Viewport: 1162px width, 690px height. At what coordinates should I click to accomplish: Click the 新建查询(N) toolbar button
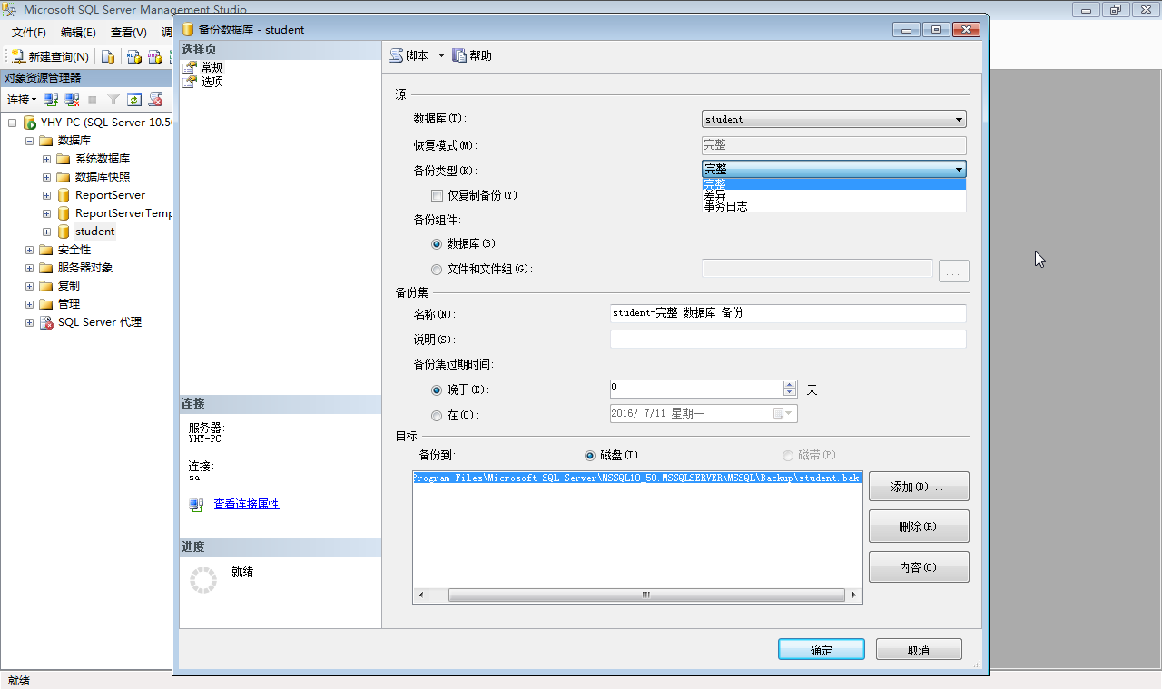coord(50,56)
